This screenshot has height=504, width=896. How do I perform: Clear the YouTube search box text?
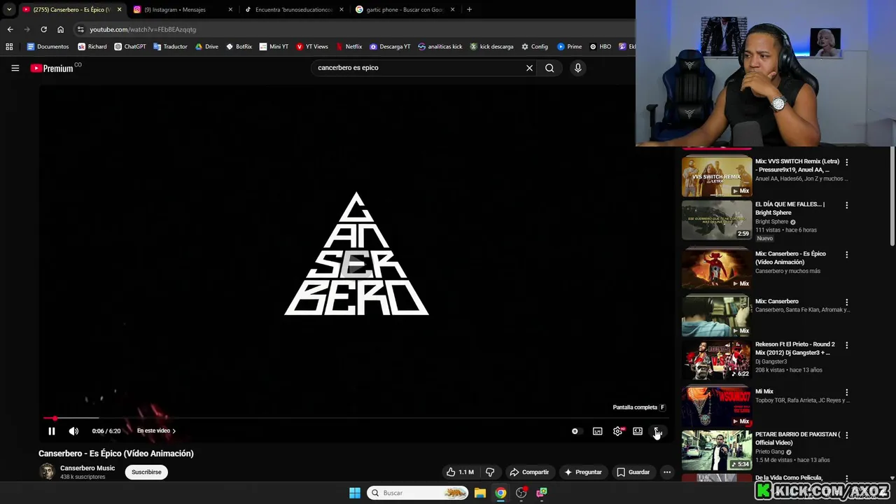click(x=529, y=68)
